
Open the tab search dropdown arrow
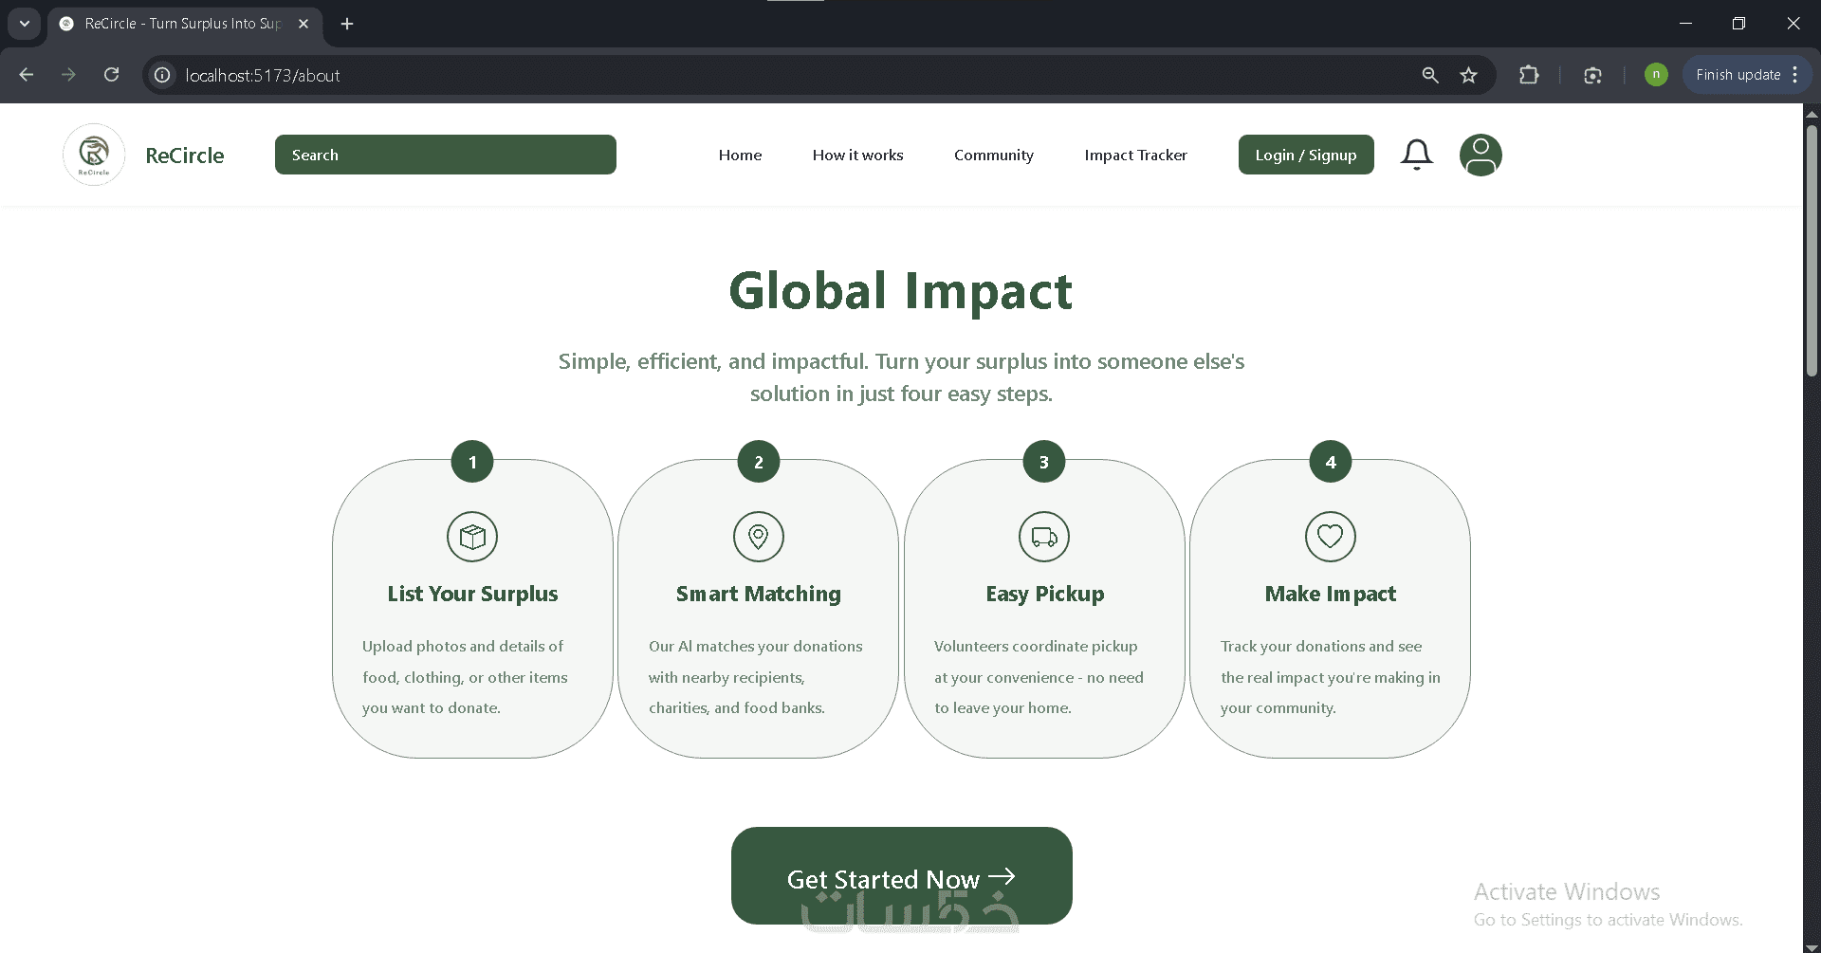click(25, 24)
